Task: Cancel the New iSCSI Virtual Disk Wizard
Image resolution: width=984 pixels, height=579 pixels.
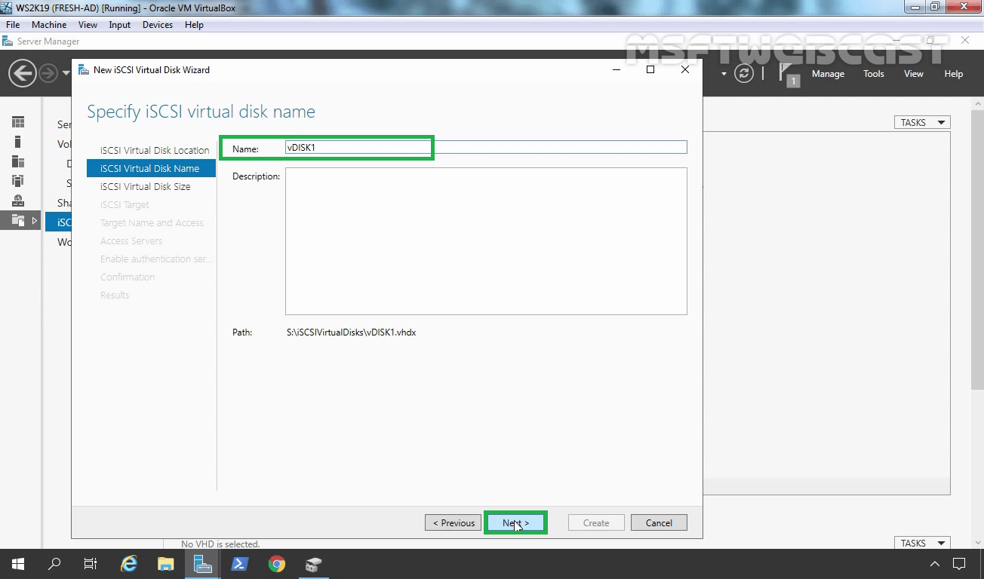Action: coord(658,522)
